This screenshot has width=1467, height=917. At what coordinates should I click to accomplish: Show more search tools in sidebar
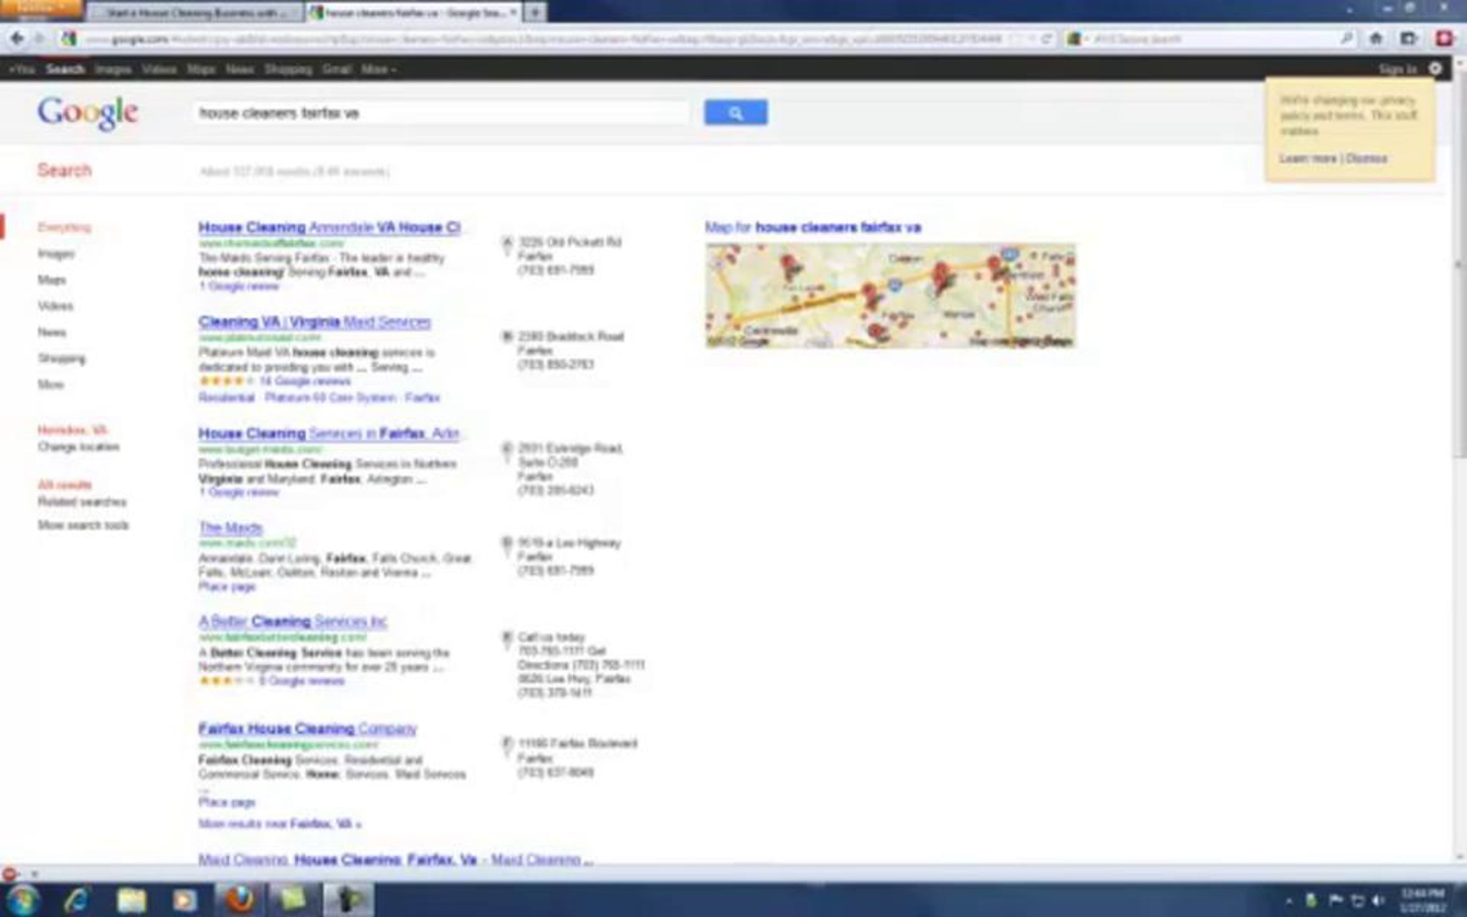83,525
